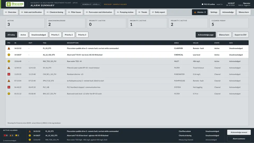Sort by the IN column header
The height and width of the screenshot is (143, 254).
[15, 43]
